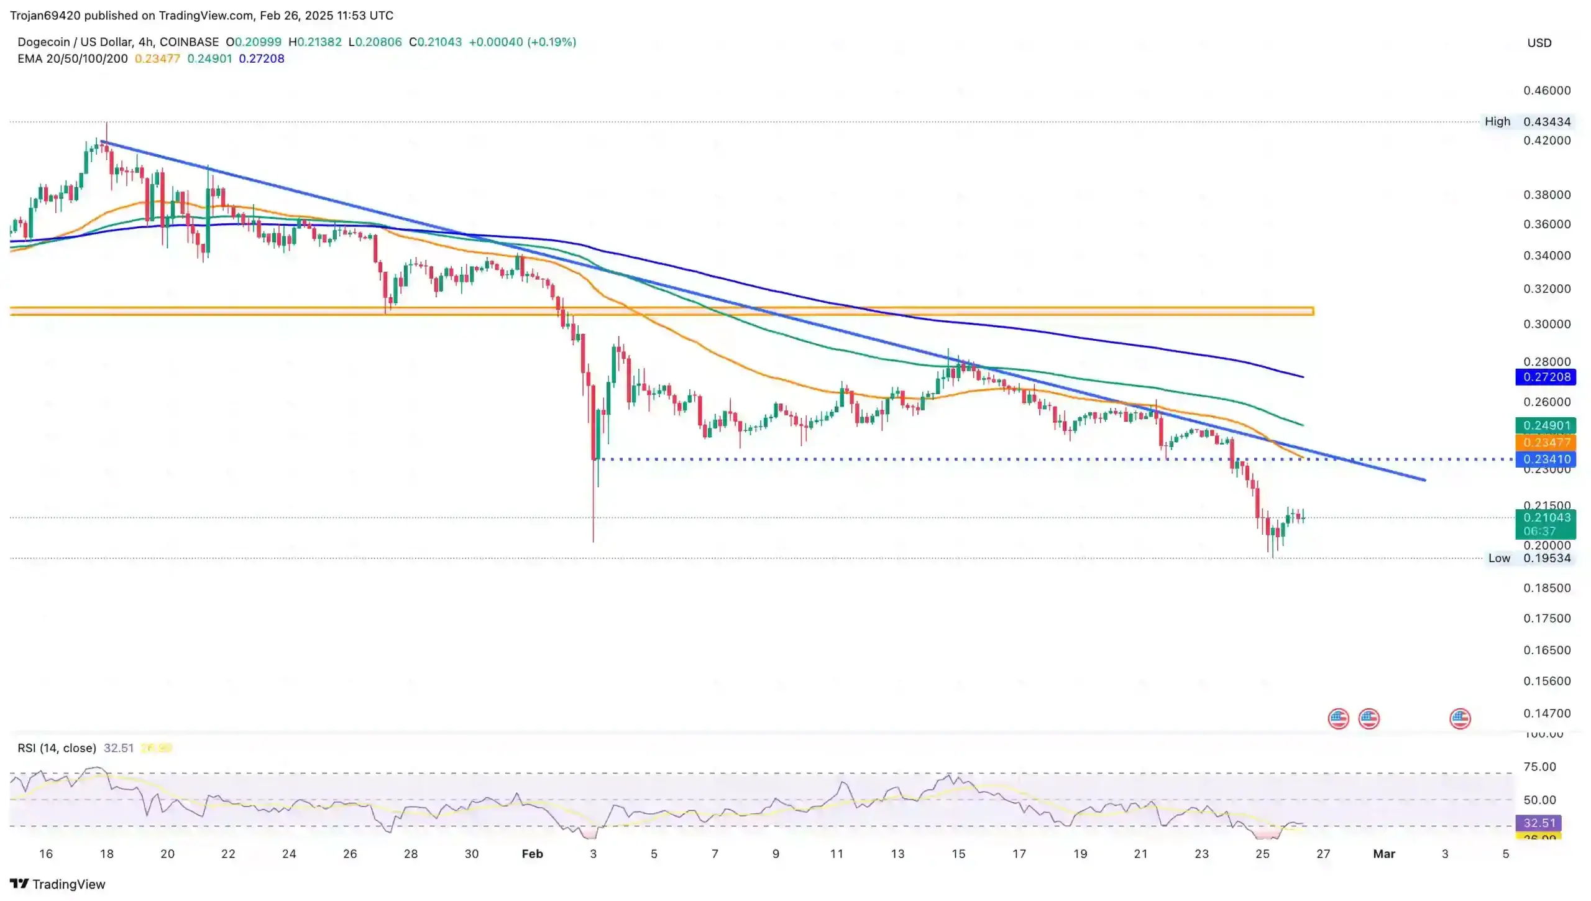
Task: Click the 0.30000 price axis label
Action: coord(1547,325)
